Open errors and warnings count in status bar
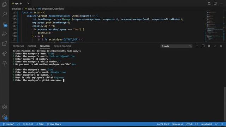Image resolution: width=226 pixels, height=127 pixels. coord(28,124)
